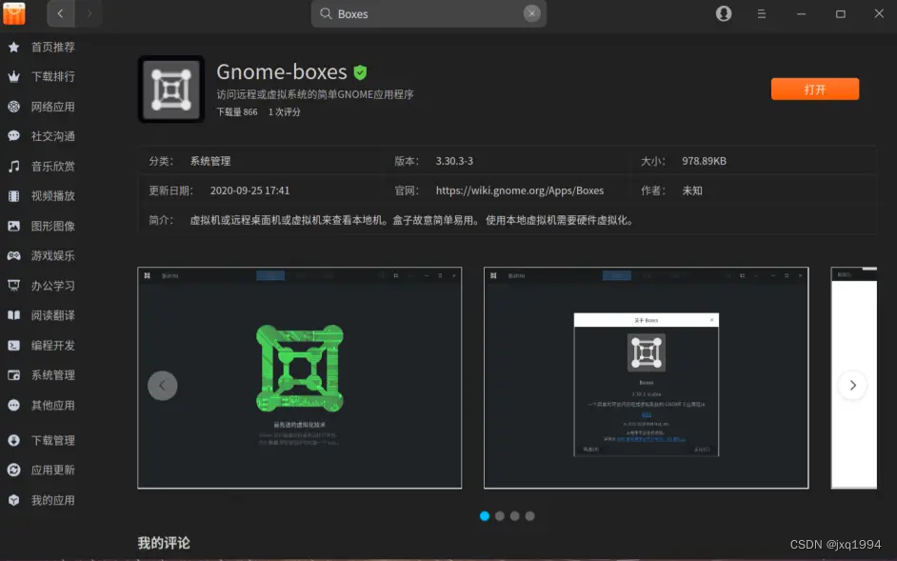Open the 我的应用 cube icon
Viewport: 897px width, 561px height.
(13, 500)
